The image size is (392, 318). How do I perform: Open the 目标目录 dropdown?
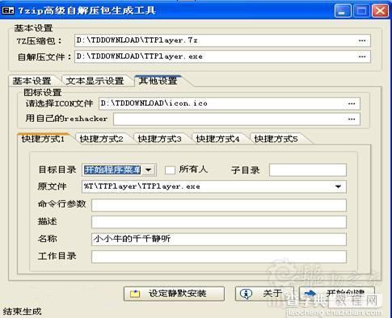[x=149, y=170]
